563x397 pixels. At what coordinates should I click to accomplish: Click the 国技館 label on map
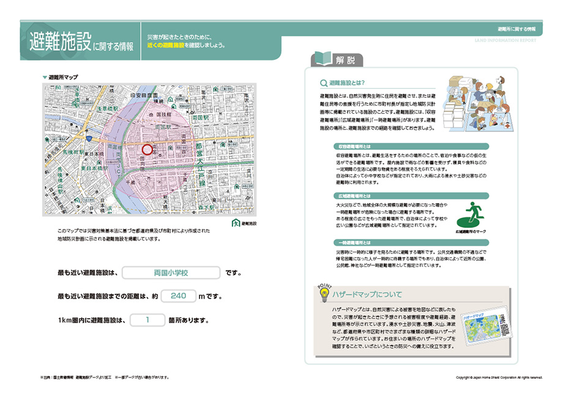[164, 115]
